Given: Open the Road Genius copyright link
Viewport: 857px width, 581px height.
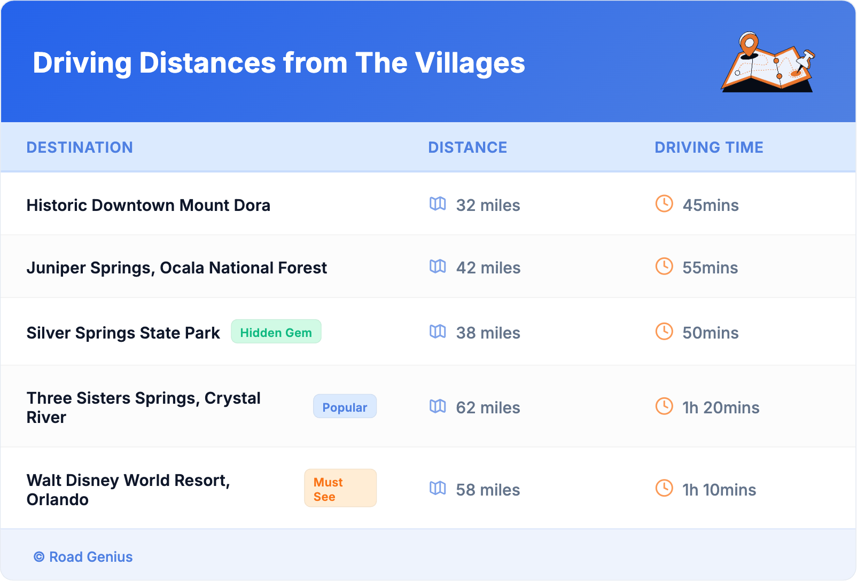Looking at the screenshot, I should pos(83,557).
